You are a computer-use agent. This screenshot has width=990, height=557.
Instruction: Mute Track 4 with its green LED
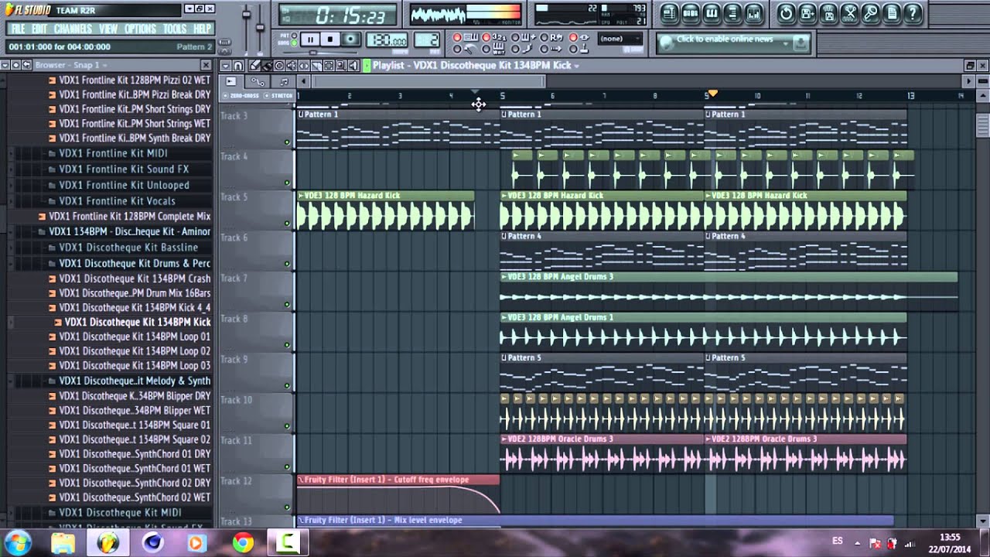[287, 183]
